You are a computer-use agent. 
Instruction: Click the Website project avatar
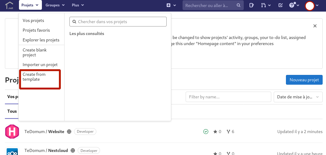click(x=12, y=132)
